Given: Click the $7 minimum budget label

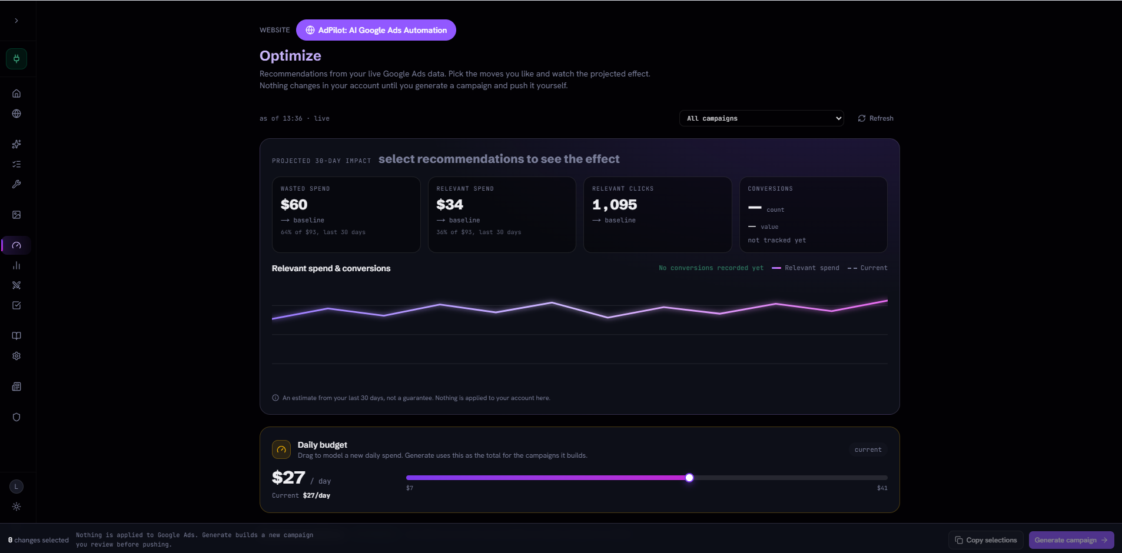Looking at the screenshot, I should [x=410, y=488].
